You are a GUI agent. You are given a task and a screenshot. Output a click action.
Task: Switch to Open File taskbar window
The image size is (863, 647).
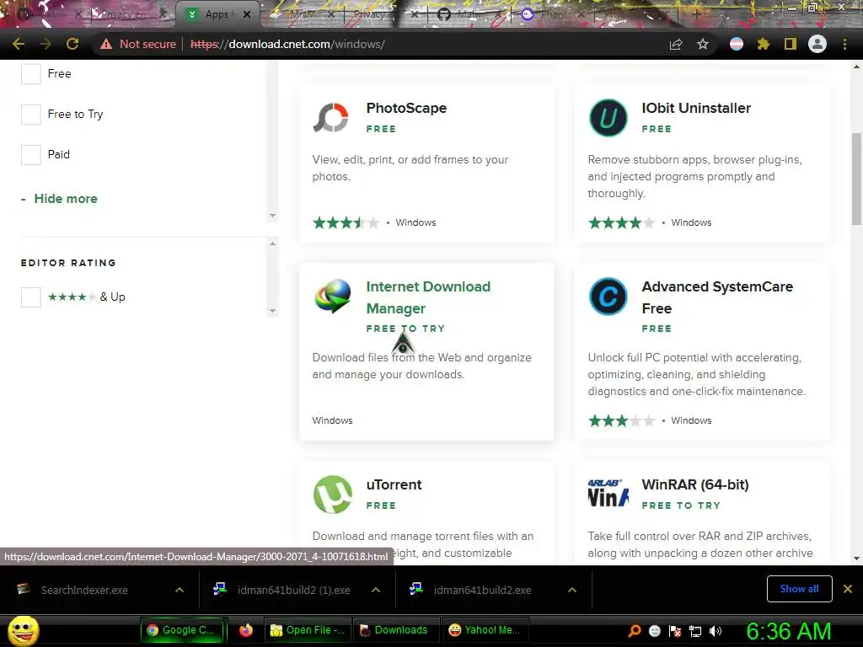307,630
